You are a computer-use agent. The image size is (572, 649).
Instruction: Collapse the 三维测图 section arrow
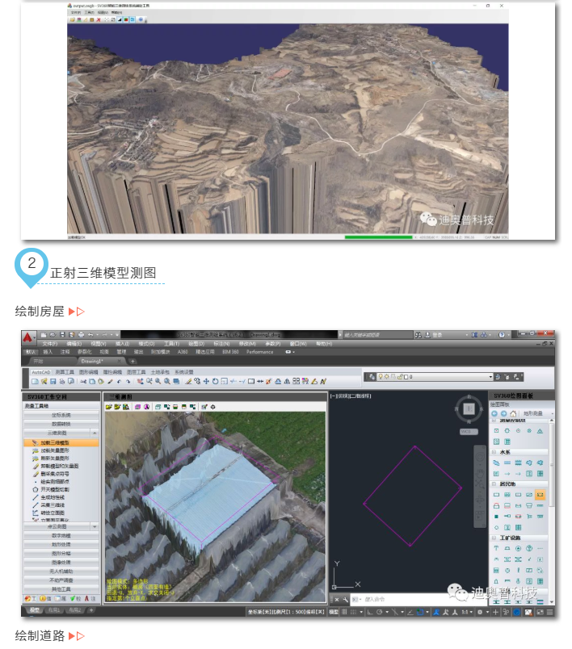coord(95,433)
